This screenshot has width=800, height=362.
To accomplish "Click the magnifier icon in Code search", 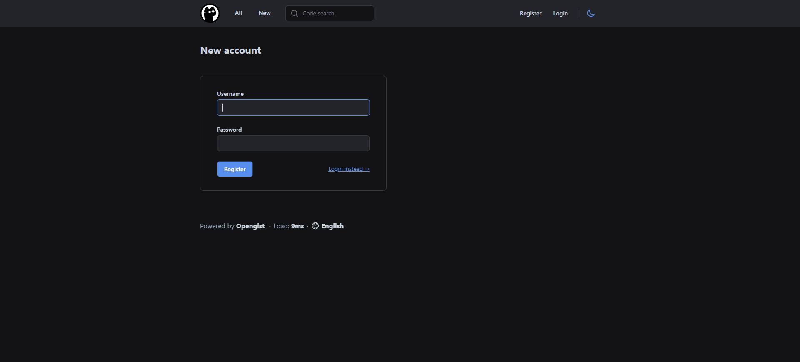I will pos(295,13).
